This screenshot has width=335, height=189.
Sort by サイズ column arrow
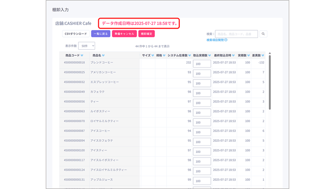coord(153,56)
